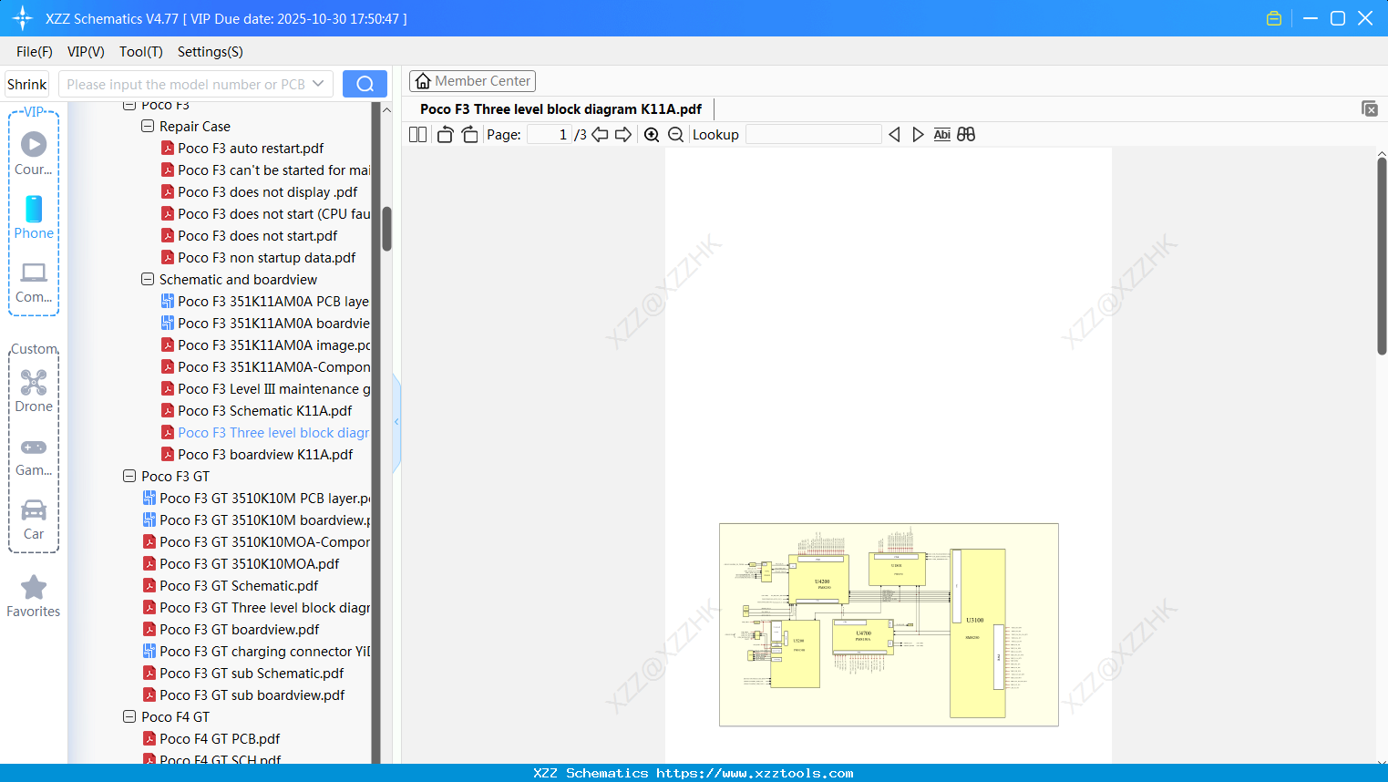Select the Poco F3 Three level block diagram tab
Screen dimensions: 1388x782
click(560, 108)
